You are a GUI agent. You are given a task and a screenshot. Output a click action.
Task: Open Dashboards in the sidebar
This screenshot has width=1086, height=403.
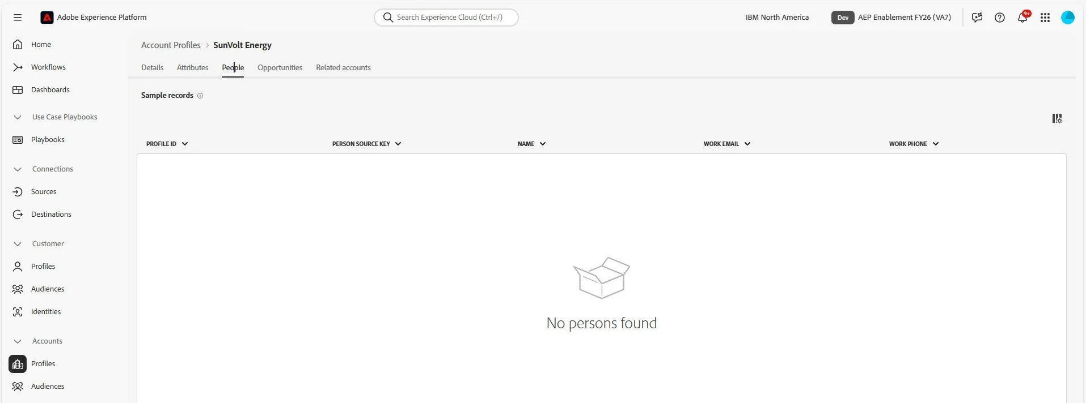(x=50, y=89)
